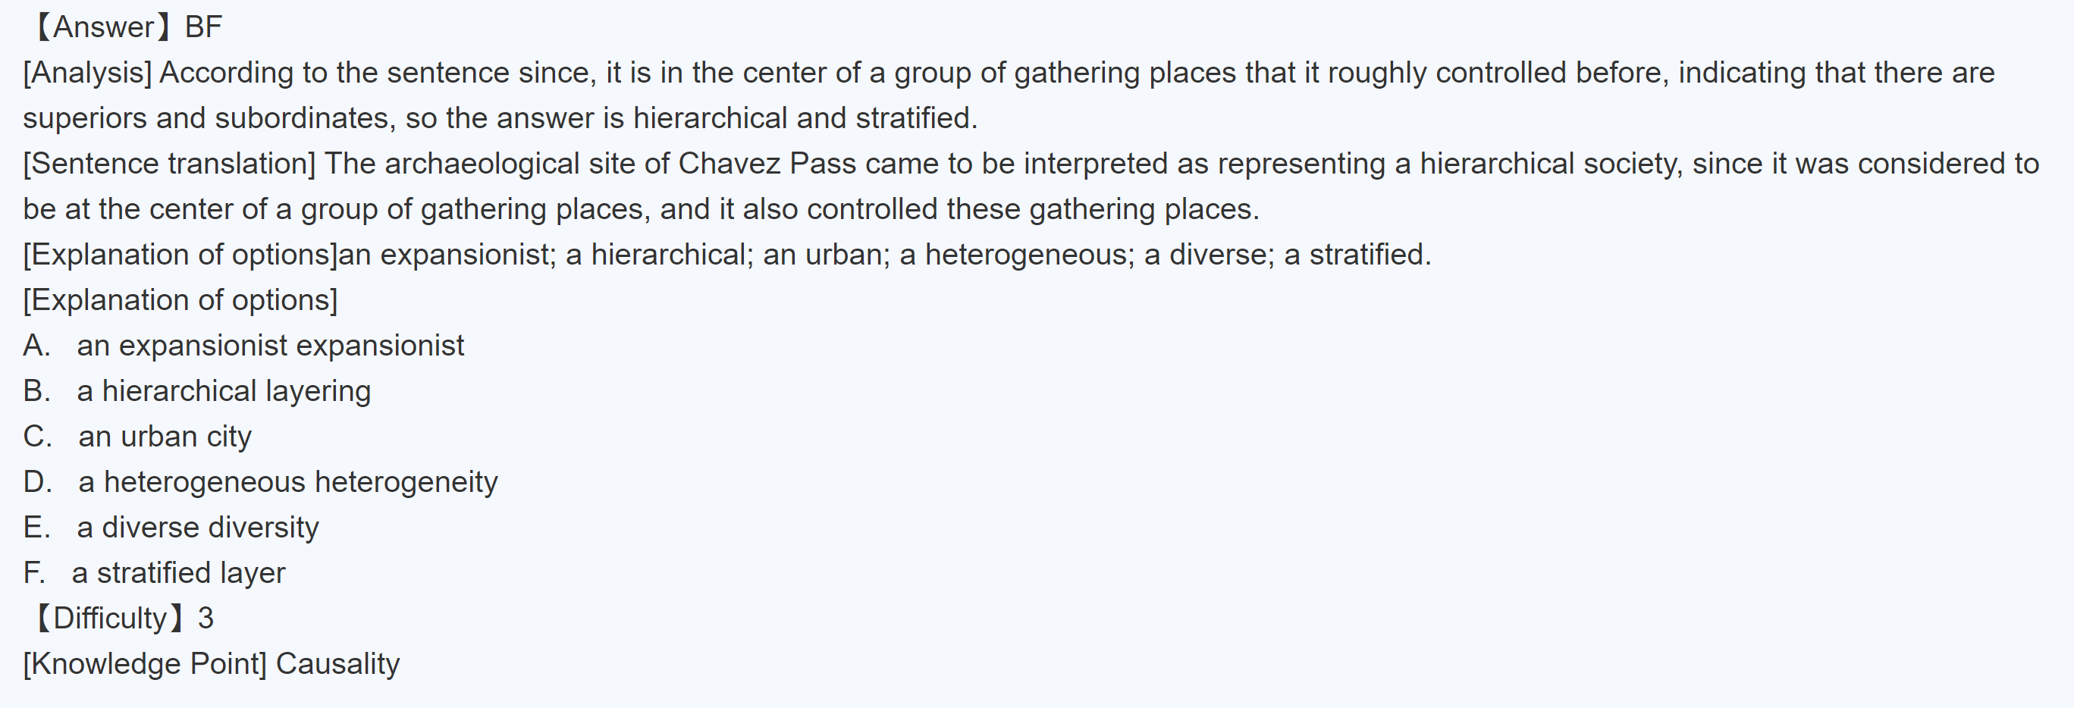The width and height of the screenshot is (2074, 708).
Task: Click the words Chavez Pass
Action: [x=767, y=164]
